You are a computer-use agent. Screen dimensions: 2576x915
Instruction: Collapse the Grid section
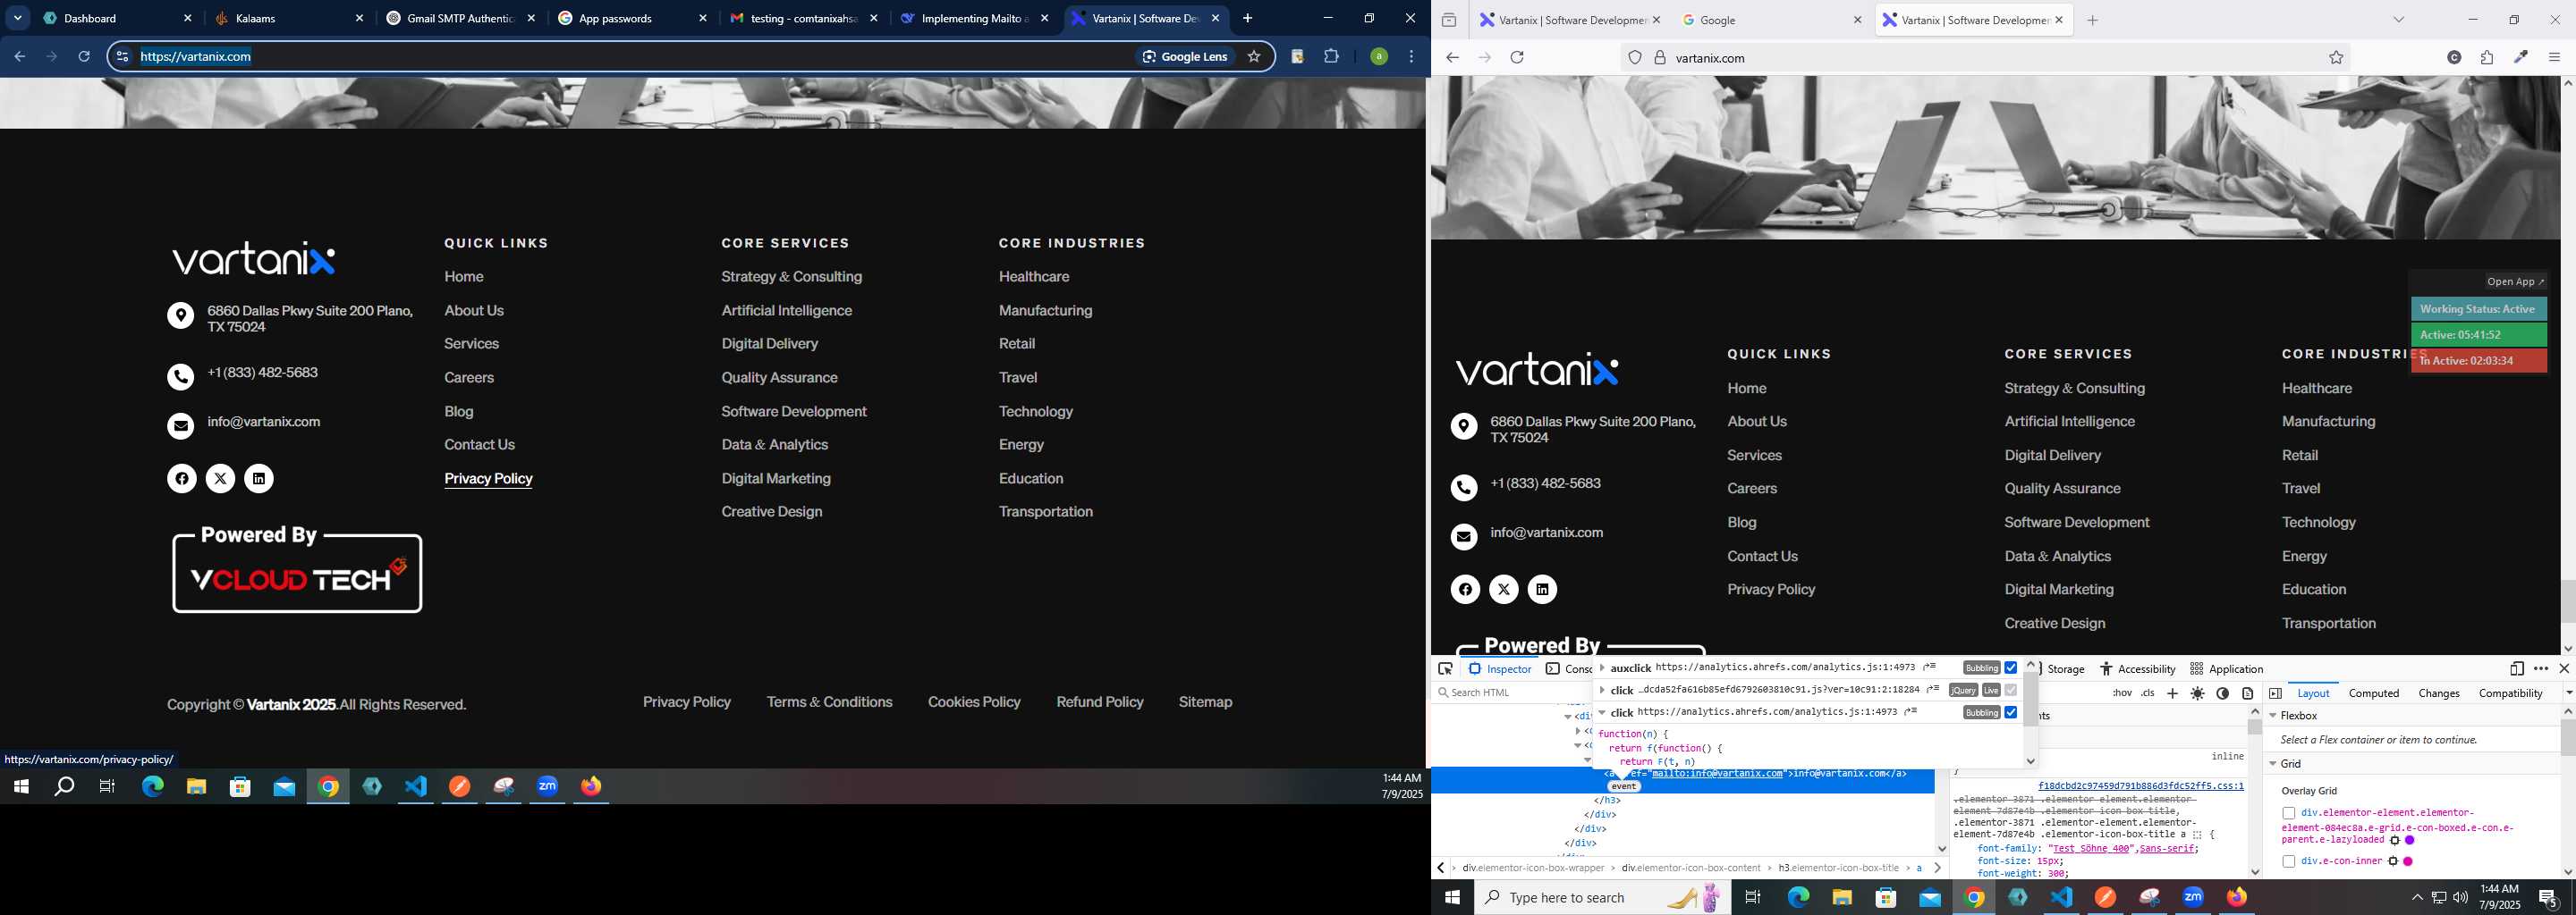click(2272, 763)
